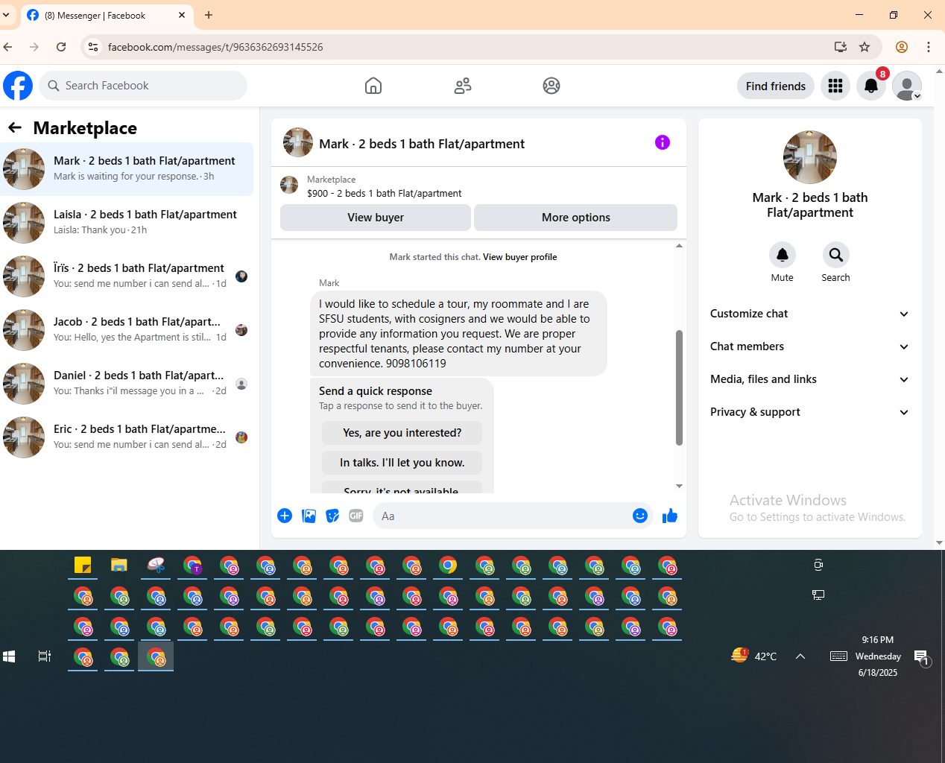
Task: Click the Marketplace back arrow
Action: 15,127
